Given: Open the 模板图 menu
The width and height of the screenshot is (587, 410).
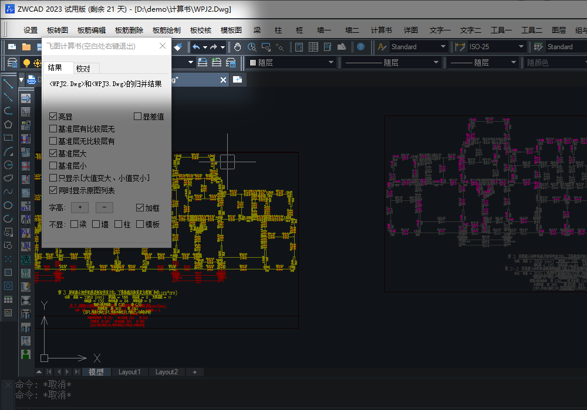Looking at the screenshot, I should pos(231,30).
